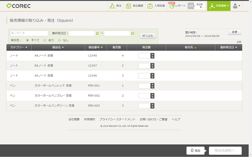Click the 絞り込む filter button

[x=148, y=36]
